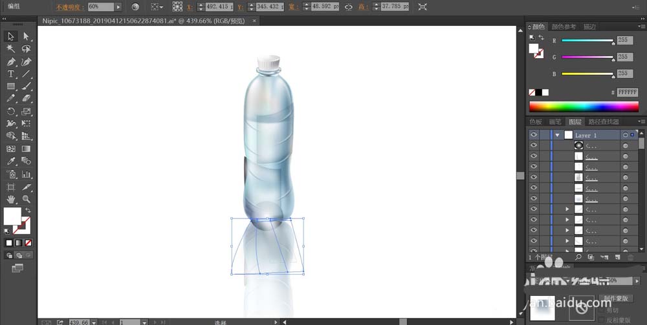This screenshot has height=325, width=647.
Task: Toggle visibility eye of Layer 1
Action: pyautogui.click(x=534, y=134)
